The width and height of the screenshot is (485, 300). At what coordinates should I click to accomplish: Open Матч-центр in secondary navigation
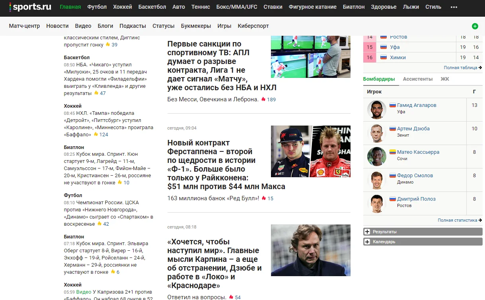click(24, 26)
